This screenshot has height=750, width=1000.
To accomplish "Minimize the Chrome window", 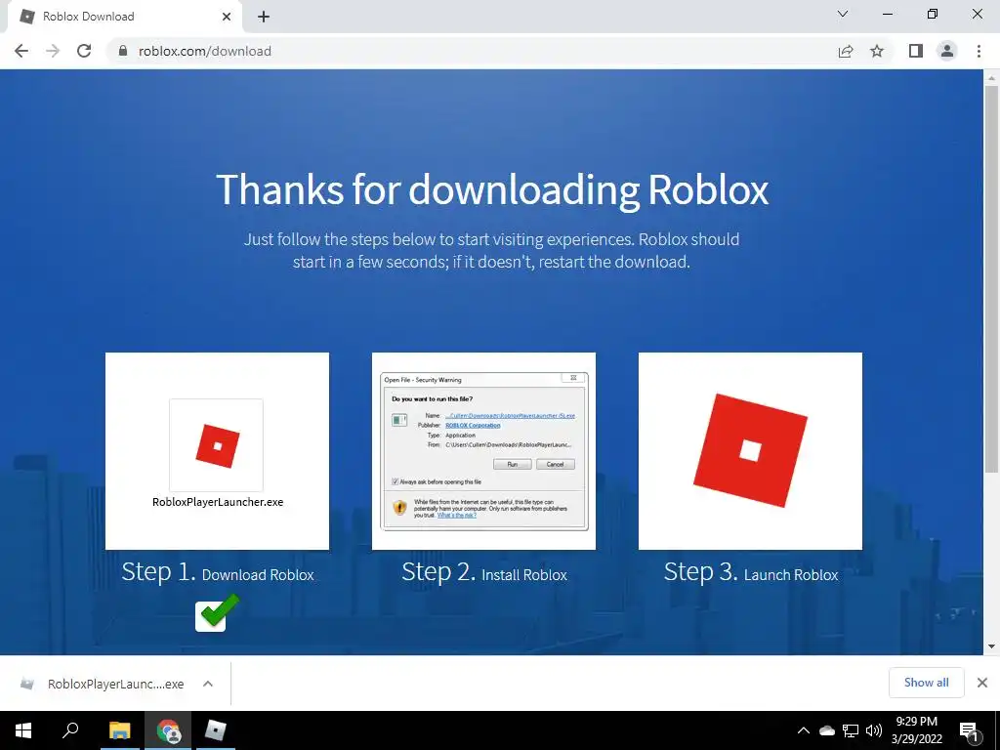I will point(888,14).
